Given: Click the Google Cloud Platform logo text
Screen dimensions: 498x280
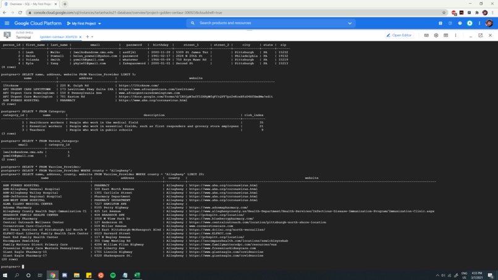Looking at the screenshot, I should point(38,23).
